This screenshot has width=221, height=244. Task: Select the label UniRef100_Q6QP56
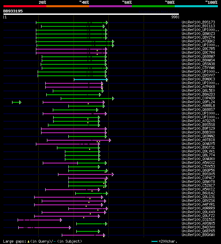[198, 170]
